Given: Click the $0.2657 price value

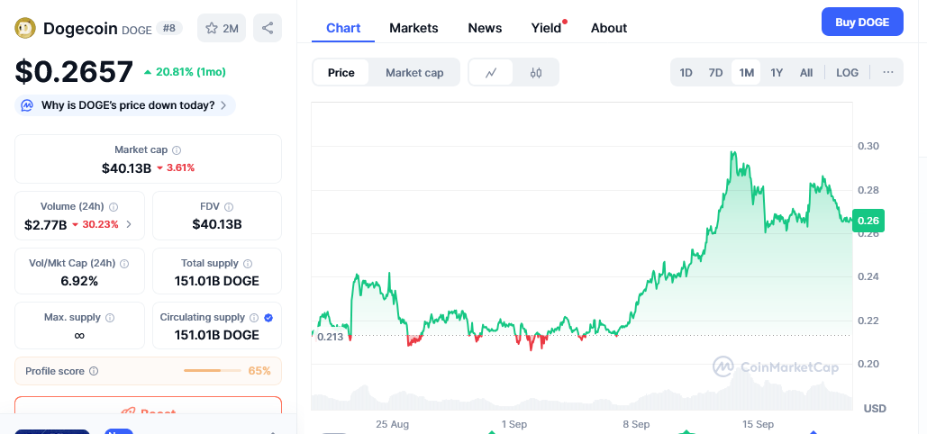Looking at the screenshot, I should coord(74,71).
